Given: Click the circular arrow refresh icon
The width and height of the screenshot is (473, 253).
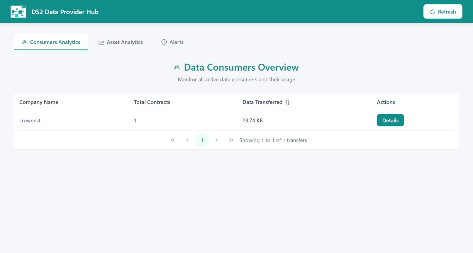Looking at the screenshot, I should 432,12.
